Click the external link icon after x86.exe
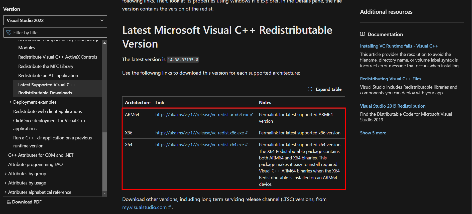 246,133
